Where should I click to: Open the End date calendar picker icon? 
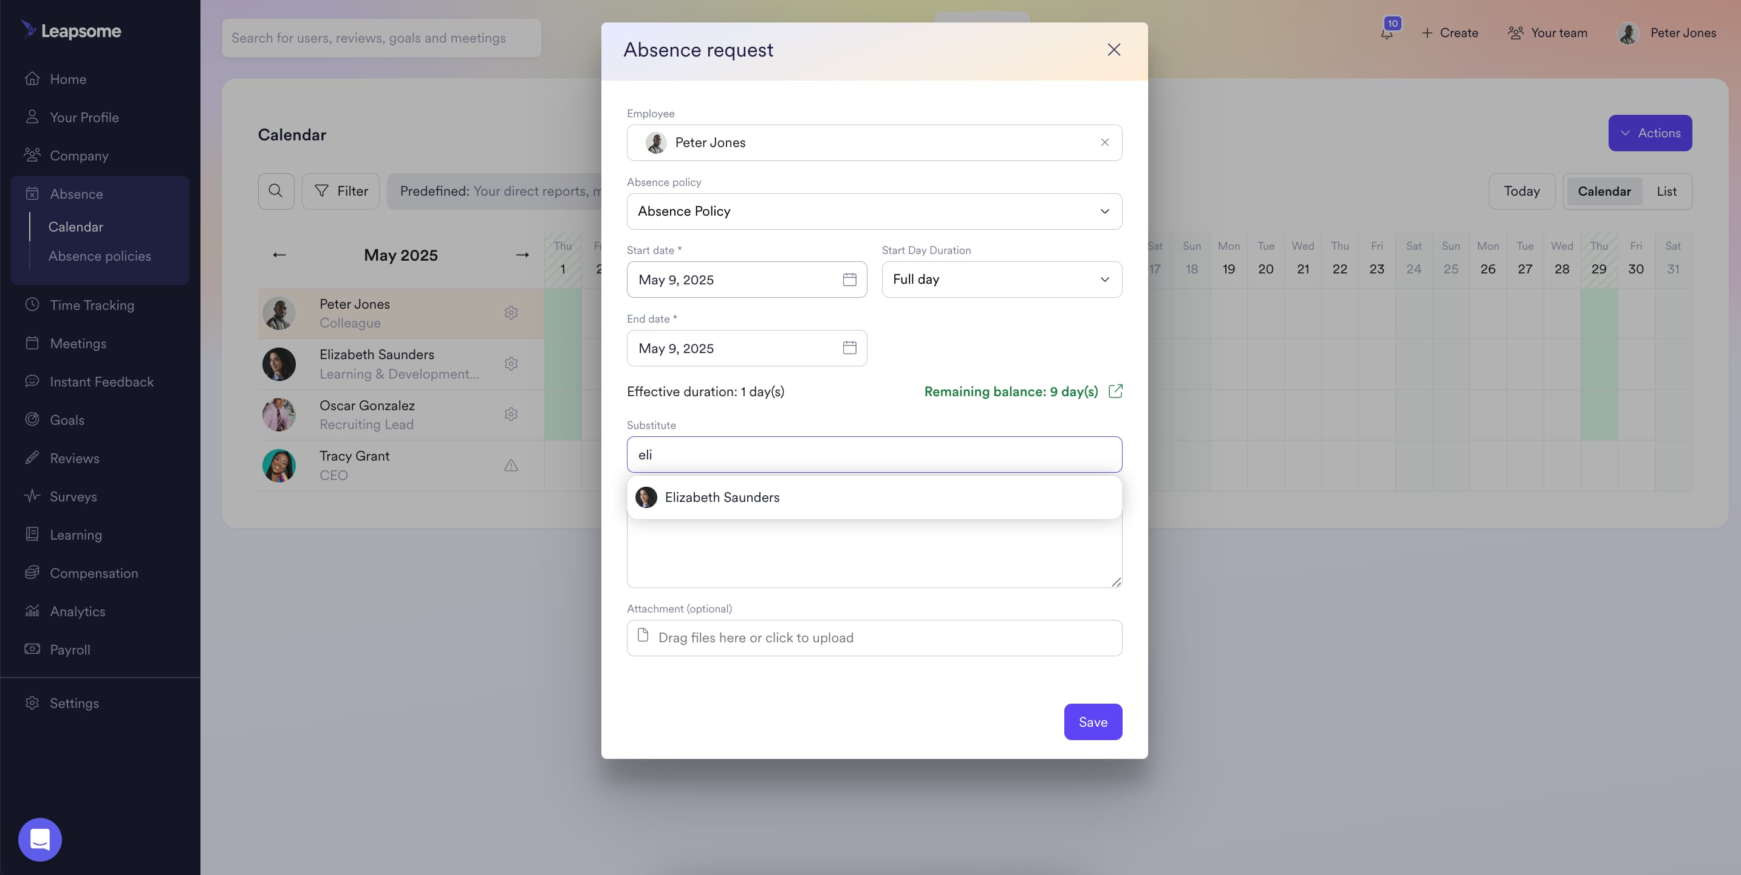point(849,348)
